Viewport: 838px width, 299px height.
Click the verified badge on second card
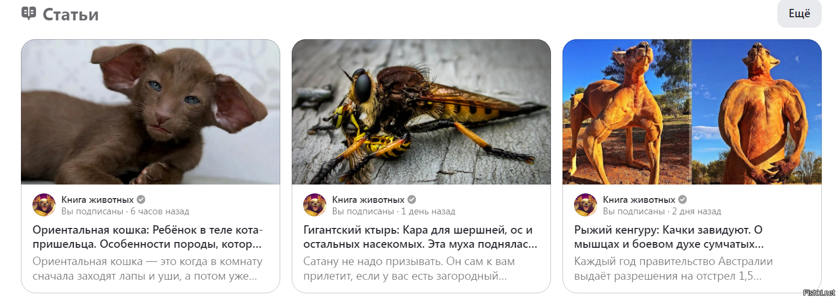[x=412, y=200]
